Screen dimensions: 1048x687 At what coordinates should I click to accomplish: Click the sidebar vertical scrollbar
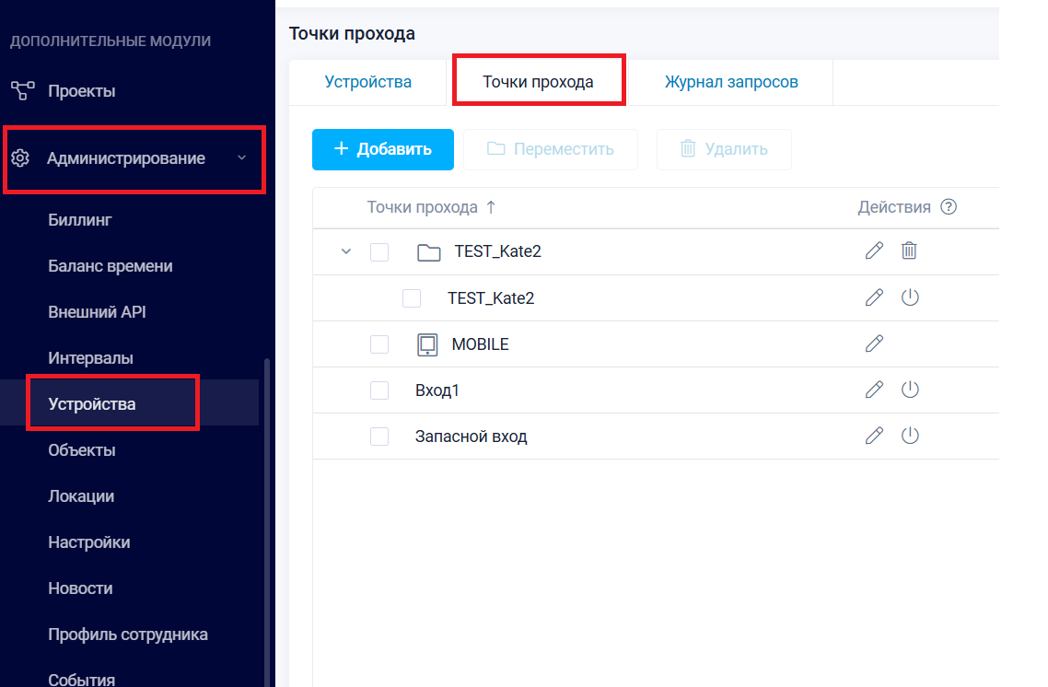click(268, 516)
